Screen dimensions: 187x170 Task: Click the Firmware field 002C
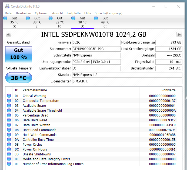[96, 42]
